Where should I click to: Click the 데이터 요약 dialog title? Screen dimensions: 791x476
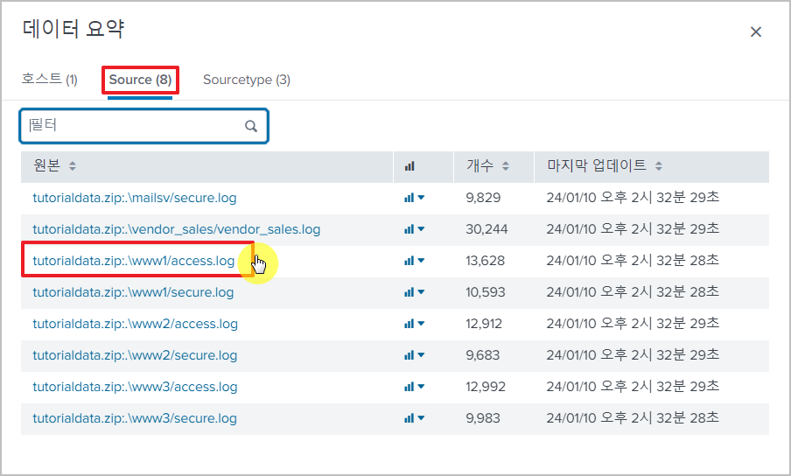tap(73, 29)
